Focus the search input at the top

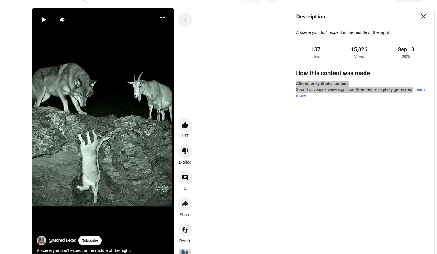162,1
